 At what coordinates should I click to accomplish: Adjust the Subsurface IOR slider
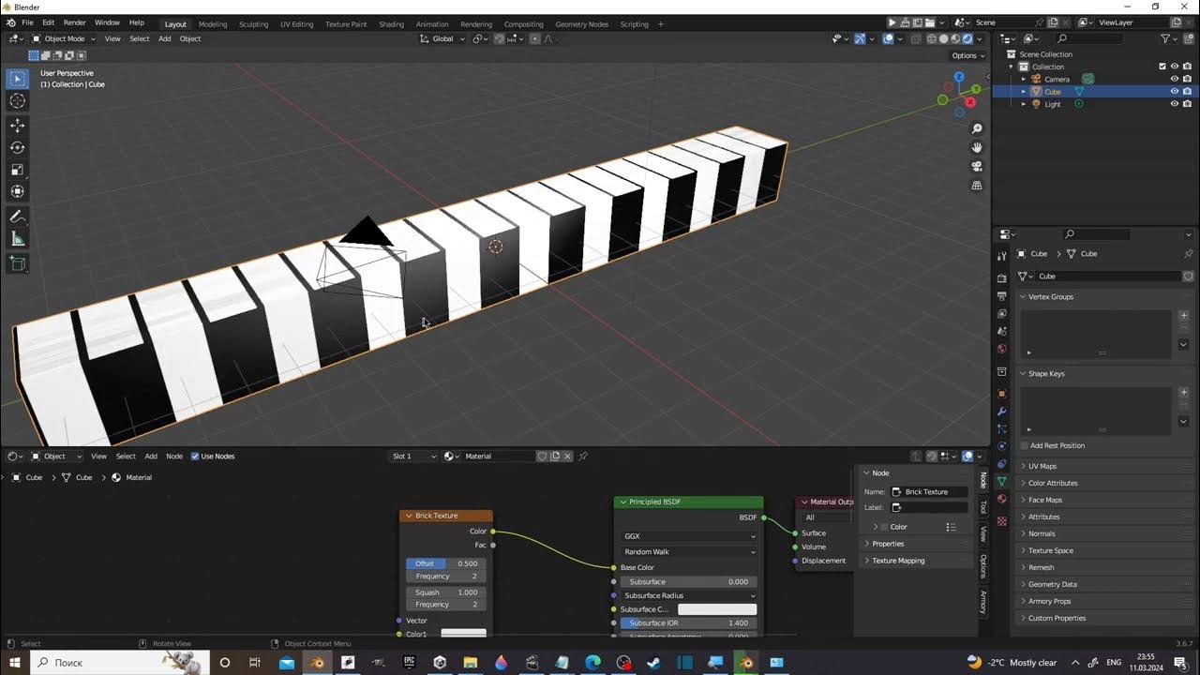[689, 623]
